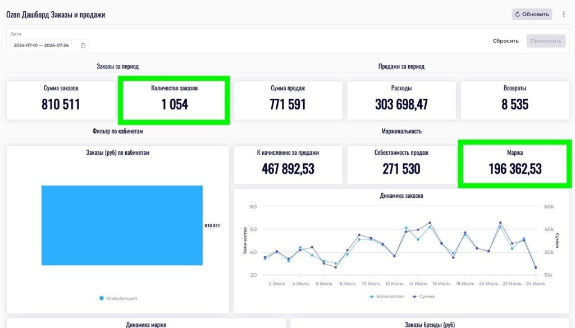Select the Маржа metric card
This screenshot has width=575, height=328.
pyautogui.click(x=514, y=164)
